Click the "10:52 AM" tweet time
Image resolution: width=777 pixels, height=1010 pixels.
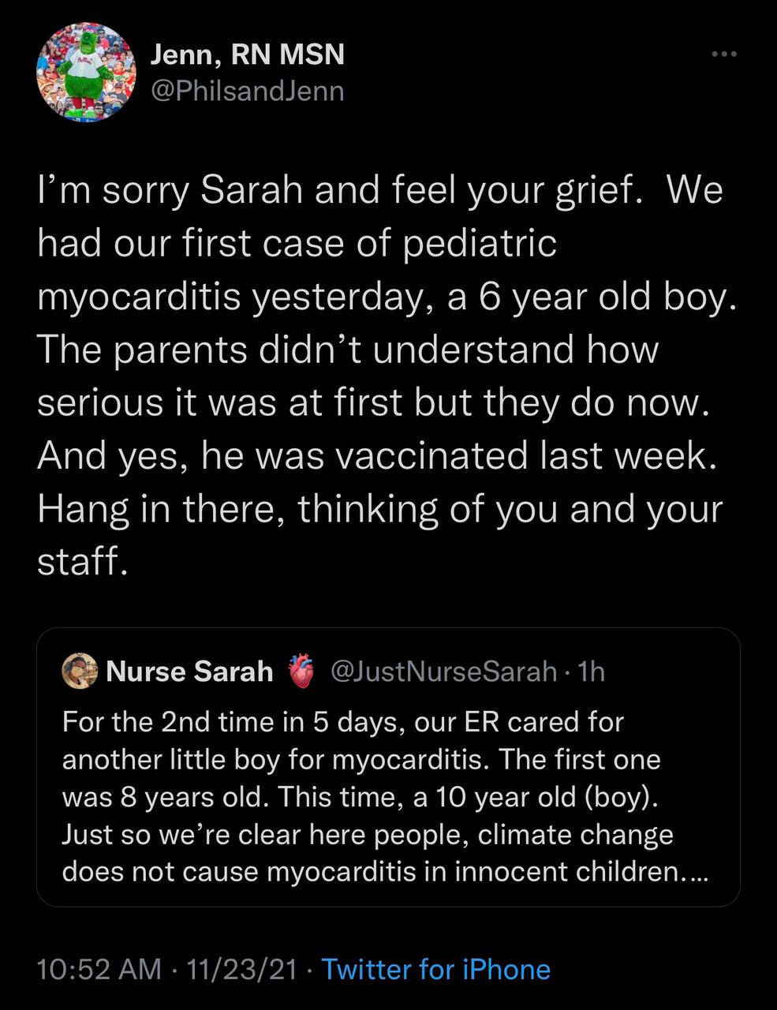99,969
